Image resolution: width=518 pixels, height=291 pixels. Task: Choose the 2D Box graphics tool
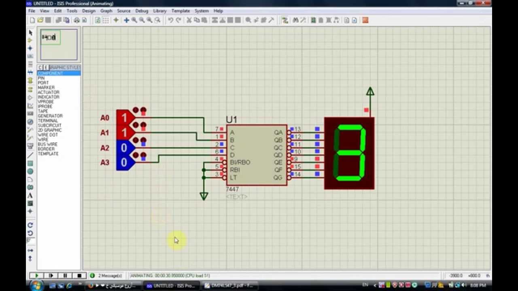pos(30,163)
